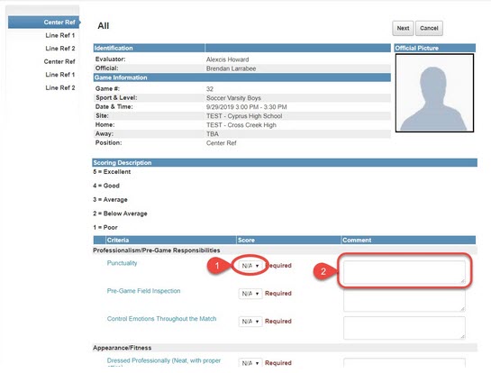
Task: Click Soccer Varsity Boys value
Action: [233, 98]
